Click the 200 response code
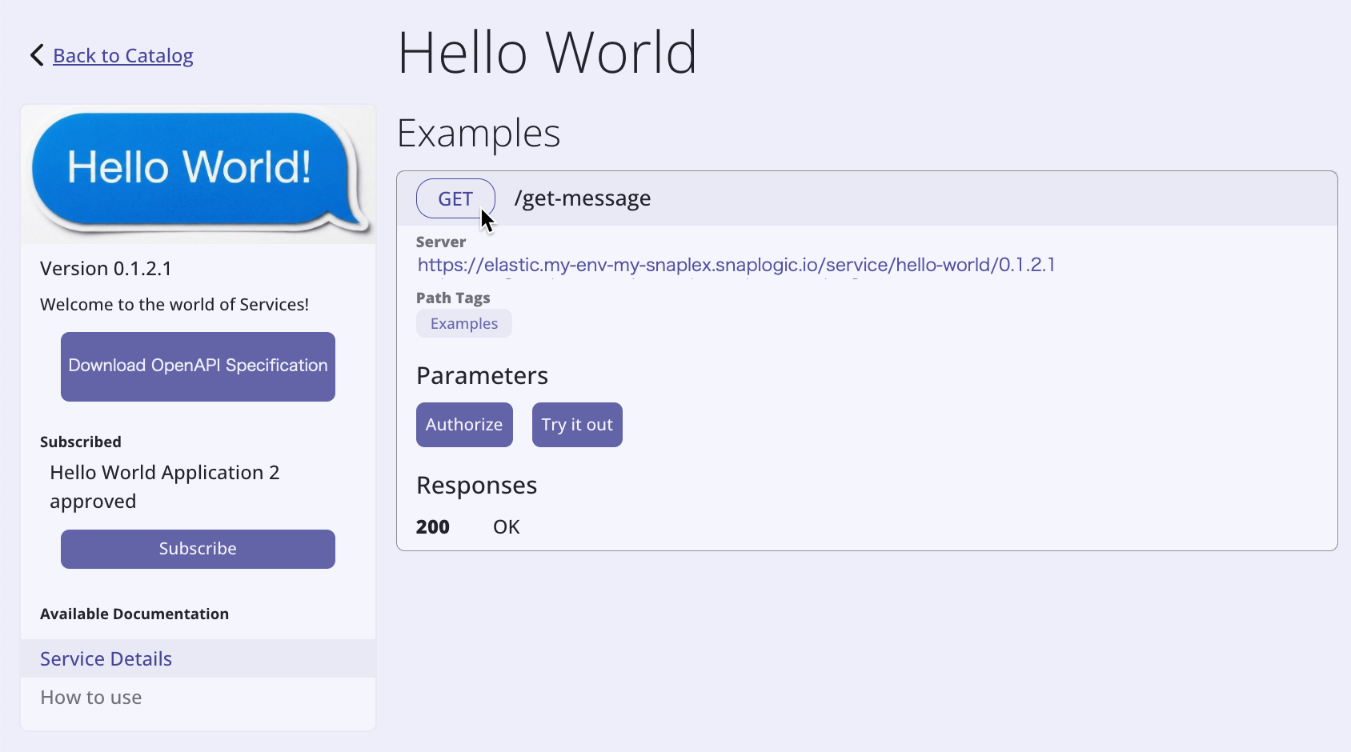Image resolution: width=1351 pixels, height=752 pixels. pyautogui.click(x=432, y=527)
